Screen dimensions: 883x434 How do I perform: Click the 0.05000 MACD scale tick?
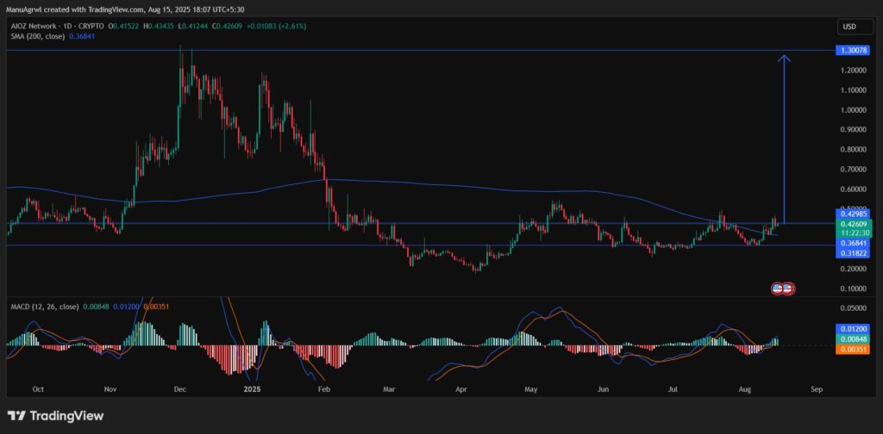click(x=854, y=308)
